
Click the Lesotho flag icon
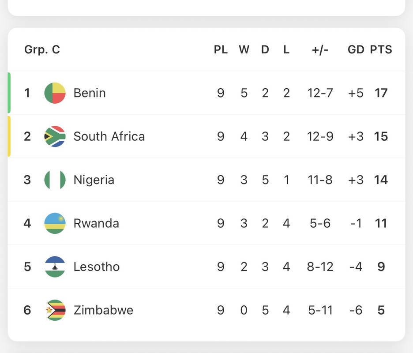(x=55, y=267)
